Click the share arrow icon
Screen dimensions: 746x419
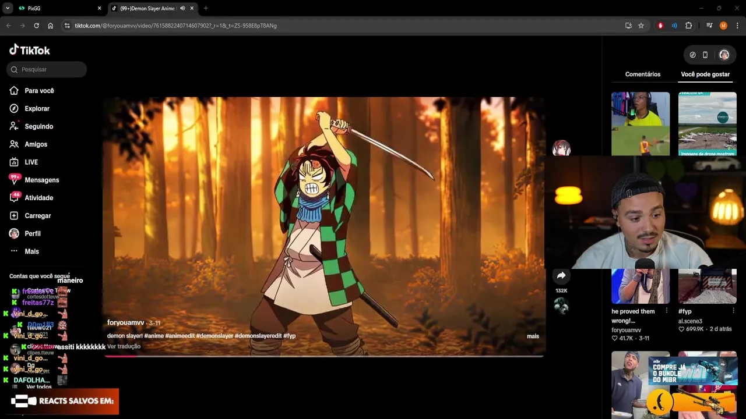[561, 276]
